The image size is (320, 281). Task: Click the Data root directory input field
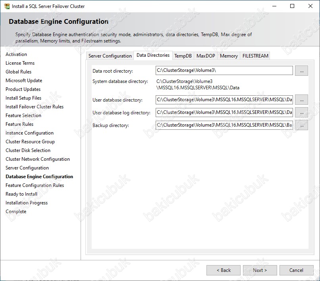coord(224,70)
